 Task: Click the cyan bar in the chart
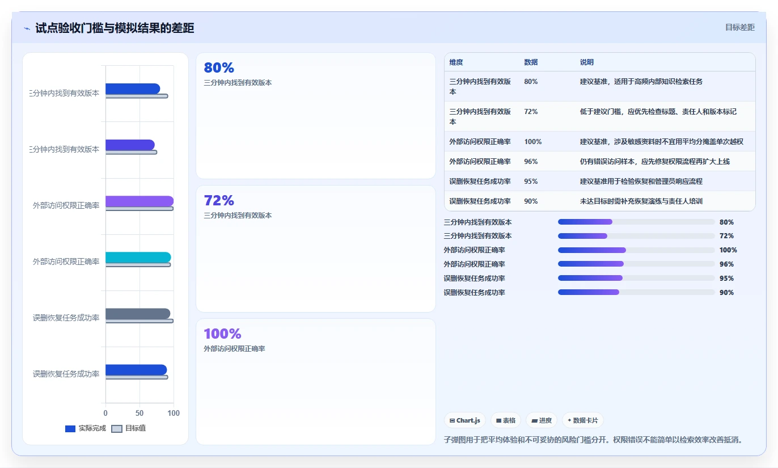[138, 257]
